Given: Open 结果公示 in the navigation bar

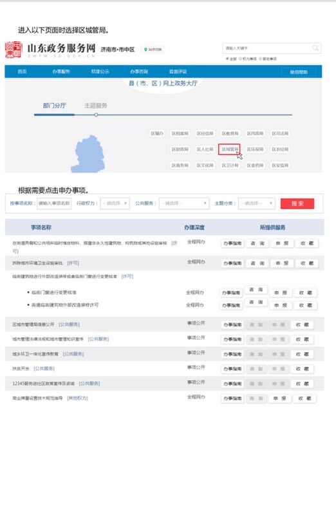Looking at the screenshot, I should (100, 71).
